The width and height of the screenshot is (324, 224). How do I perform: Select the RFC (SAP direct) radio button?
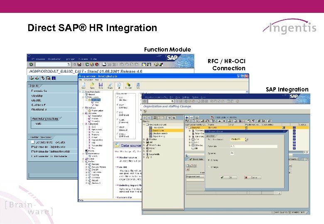click(118, 112)
